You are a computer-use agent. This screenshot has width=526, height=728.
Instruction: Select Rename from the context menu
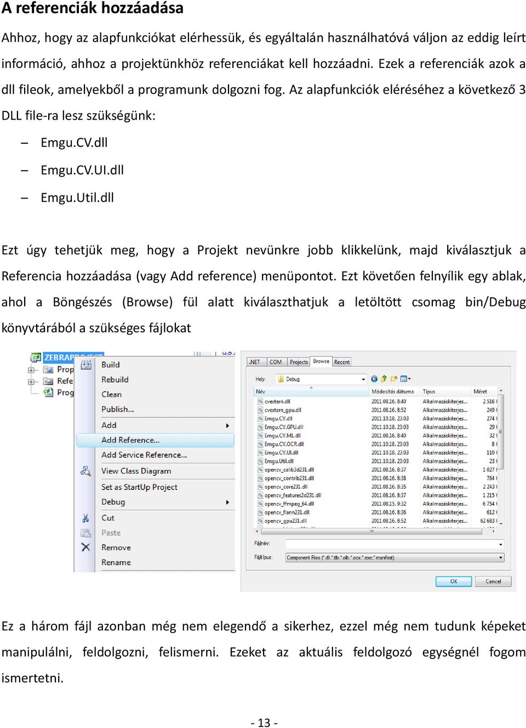pyautogui.click(x=116, y=562)
